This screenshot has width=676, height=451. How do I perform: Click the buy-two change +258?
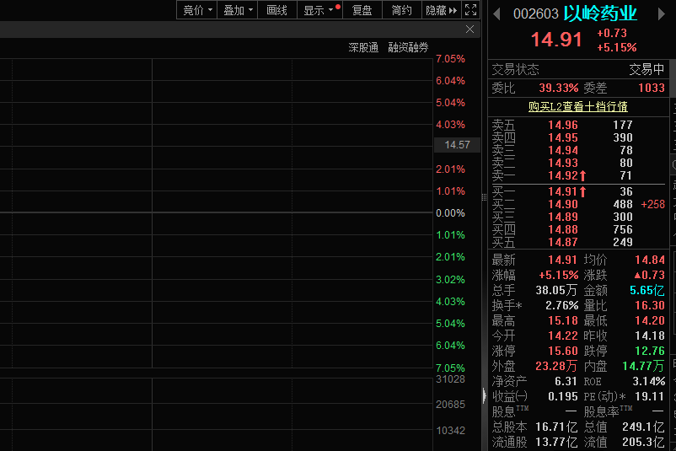click(x=652, y=204)
